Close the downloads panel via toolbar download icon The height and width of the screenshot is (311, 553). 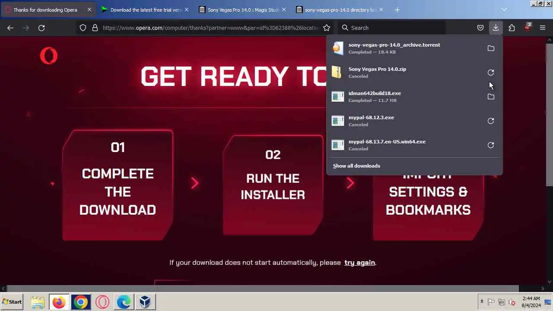point(496,28)
